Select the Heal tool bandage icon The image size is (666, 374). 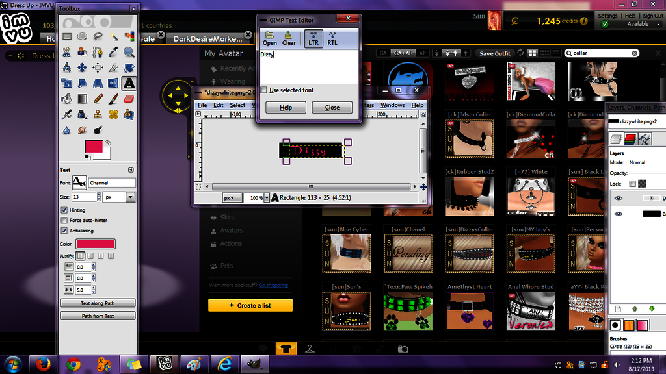point(113,114)
